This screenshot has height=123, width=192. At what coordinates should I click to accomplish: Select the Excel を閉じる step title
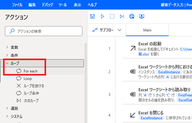[151, 113]
